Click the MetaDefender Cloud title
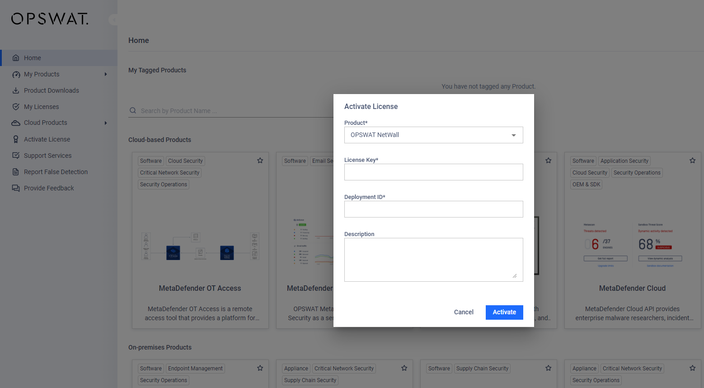 (x=632, y=288)
